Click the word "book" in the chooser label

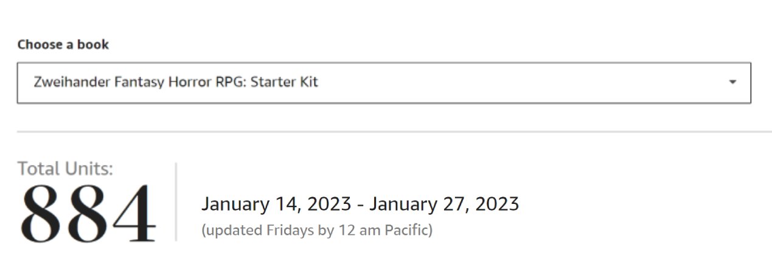pyautogui.click(x=95, y=44)
